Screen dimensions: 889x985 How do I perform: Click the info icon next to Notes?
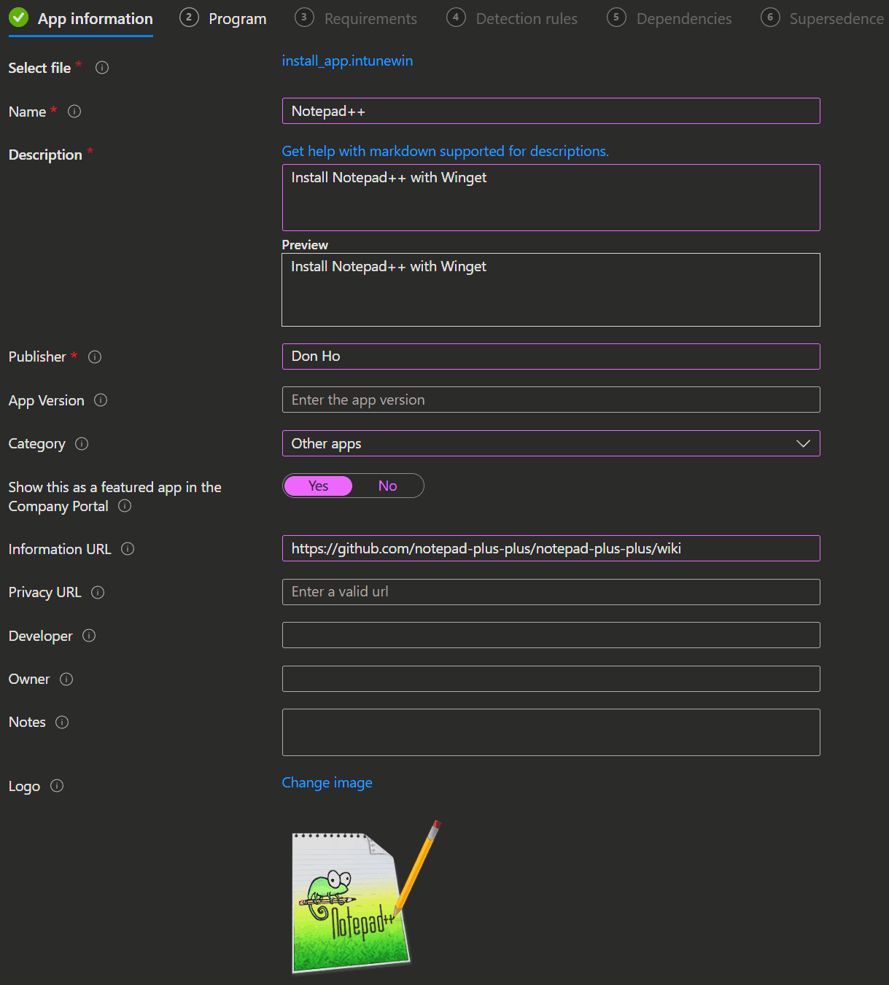[x=62, y=723]
